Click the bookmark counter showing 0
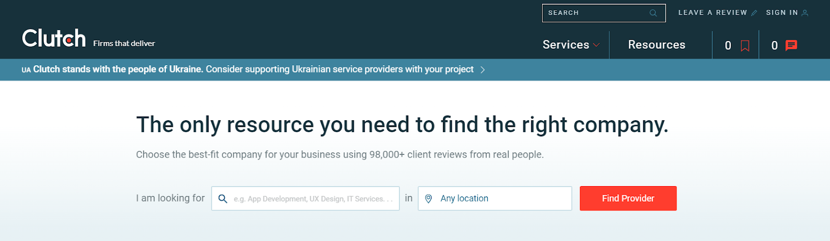This screenshot has height=241, width=830. [728, 46]
